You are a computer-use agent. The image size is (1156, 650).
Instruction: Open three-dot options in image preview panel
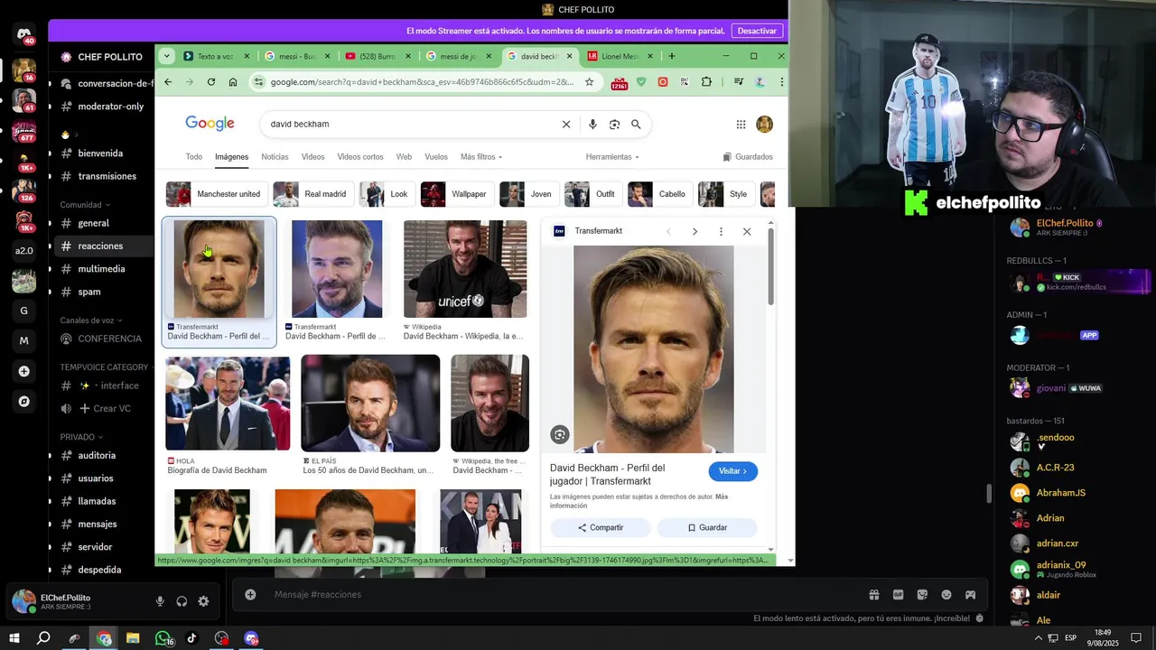pyautogui.click(x=721, y=231)
